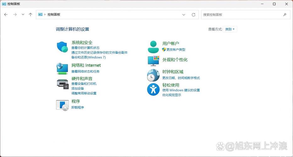Open 外观和个性化 heading link

tap(175, 60)
